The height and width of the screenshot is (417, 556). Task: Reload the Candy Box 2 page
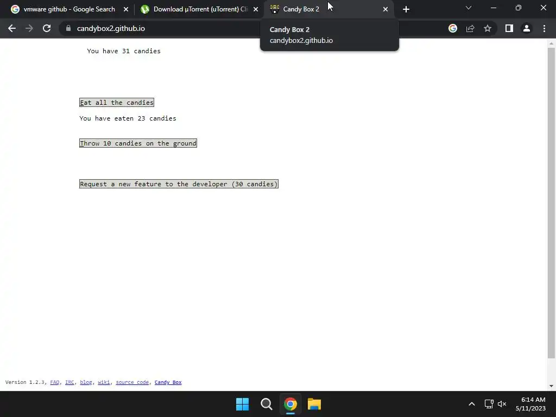pos(47,28)
